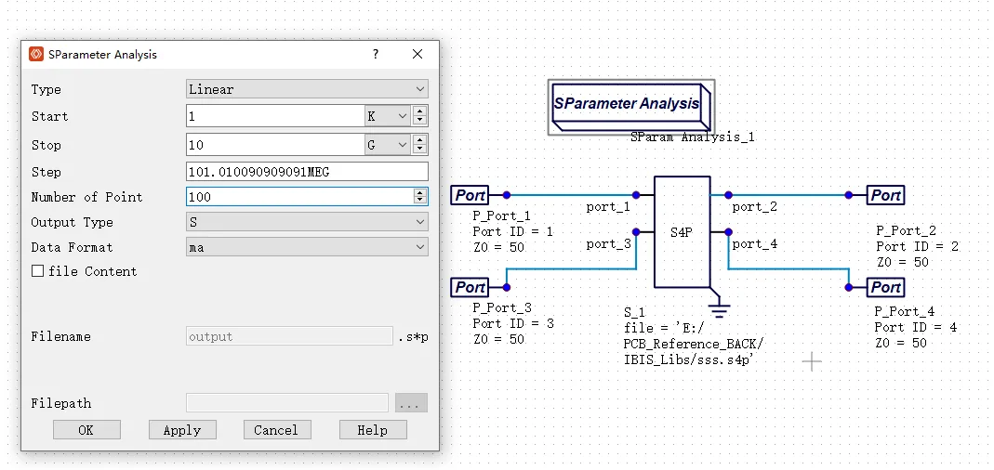Click the P_Port_1 name label
The height and width of the screenshot is (470, 994).
(x=501, y=216)
